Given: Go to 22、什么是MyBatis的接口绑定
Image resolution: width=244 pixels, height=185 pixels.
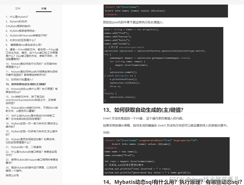Looking at the screenshot, I should point(31,153).
